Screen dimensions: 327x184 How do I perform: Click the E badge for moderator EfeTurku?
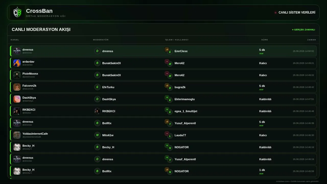(97, 87)
